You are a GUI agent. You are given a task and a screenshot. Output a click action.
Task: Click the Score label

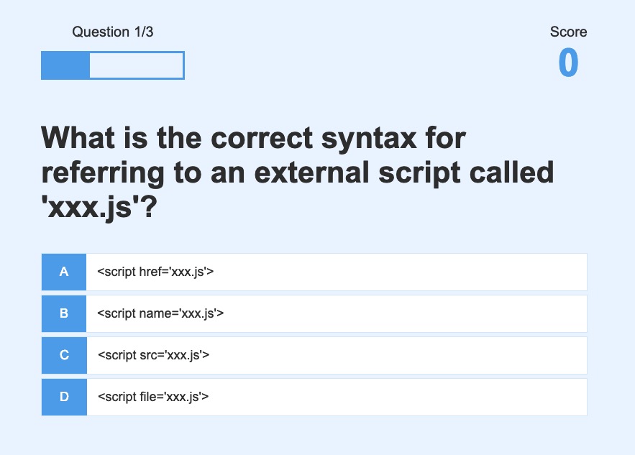pyautogui.click(x=568, y=32)
